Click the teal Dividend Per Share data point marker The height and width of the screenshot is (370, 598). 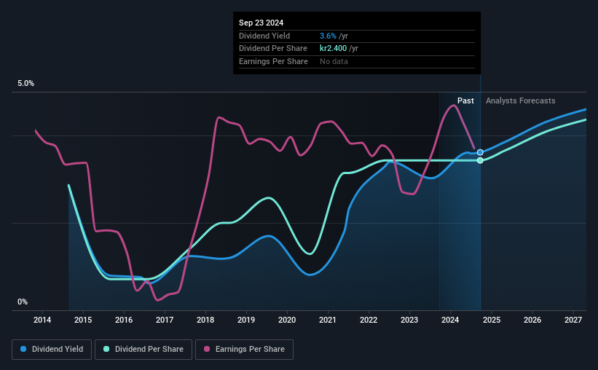pyautogui.click(x=480, y=160)
